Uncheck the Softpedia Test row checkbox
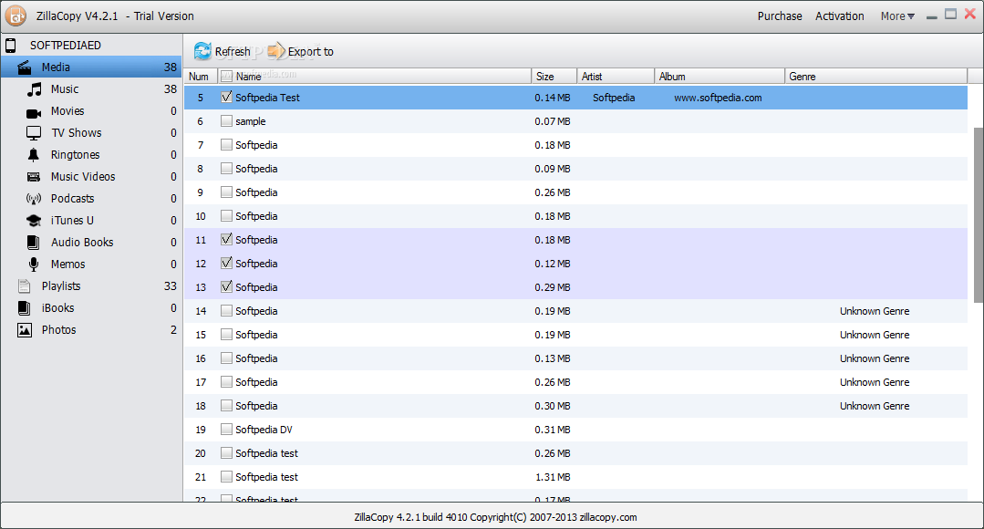Viewport: 984px width, 529px height. pos(226,98)
